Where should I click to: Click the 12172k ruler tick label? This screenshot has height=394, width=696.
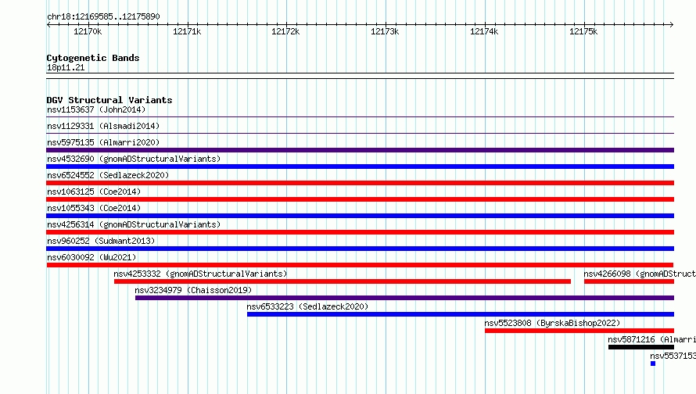point(285,31)
